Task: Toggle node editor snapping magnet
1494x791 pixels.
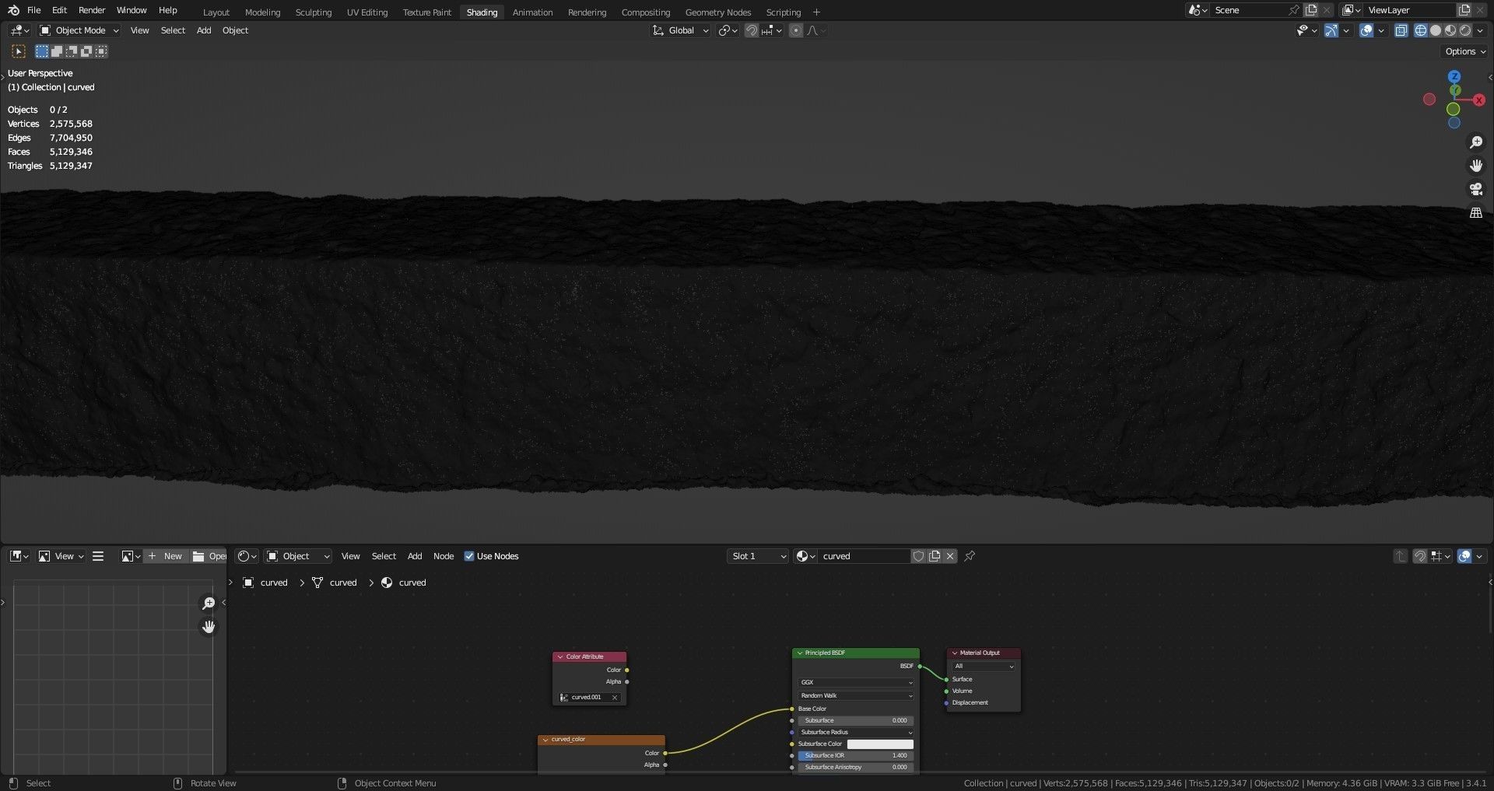Action: (1419, 556)
